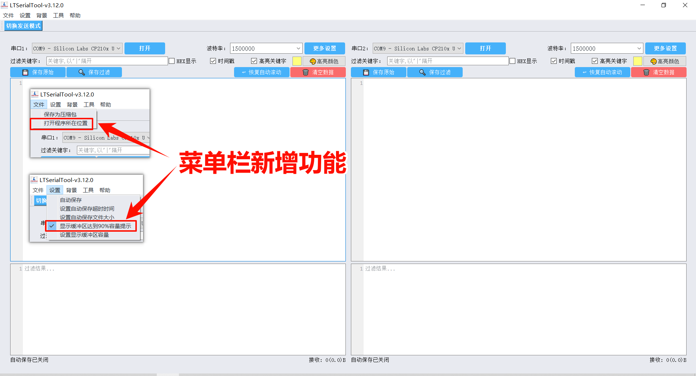Click port 2 过滤关键字 input field
This screenshot has width=696, height=376.
(448, 61)
